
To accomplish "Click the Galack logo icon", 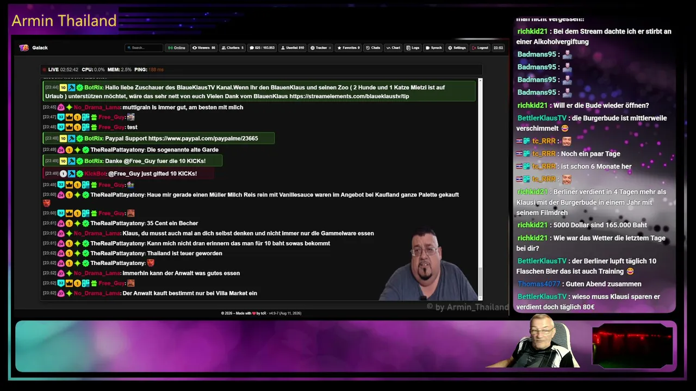I will (23, 48).
